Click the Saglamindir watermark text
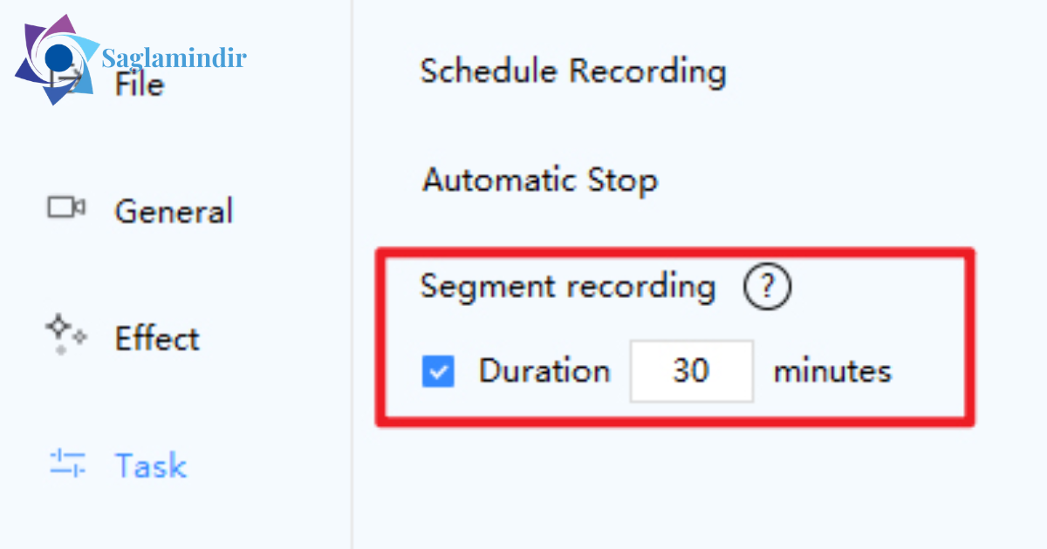Screen dimensions: 1047x549 point(174,58)
